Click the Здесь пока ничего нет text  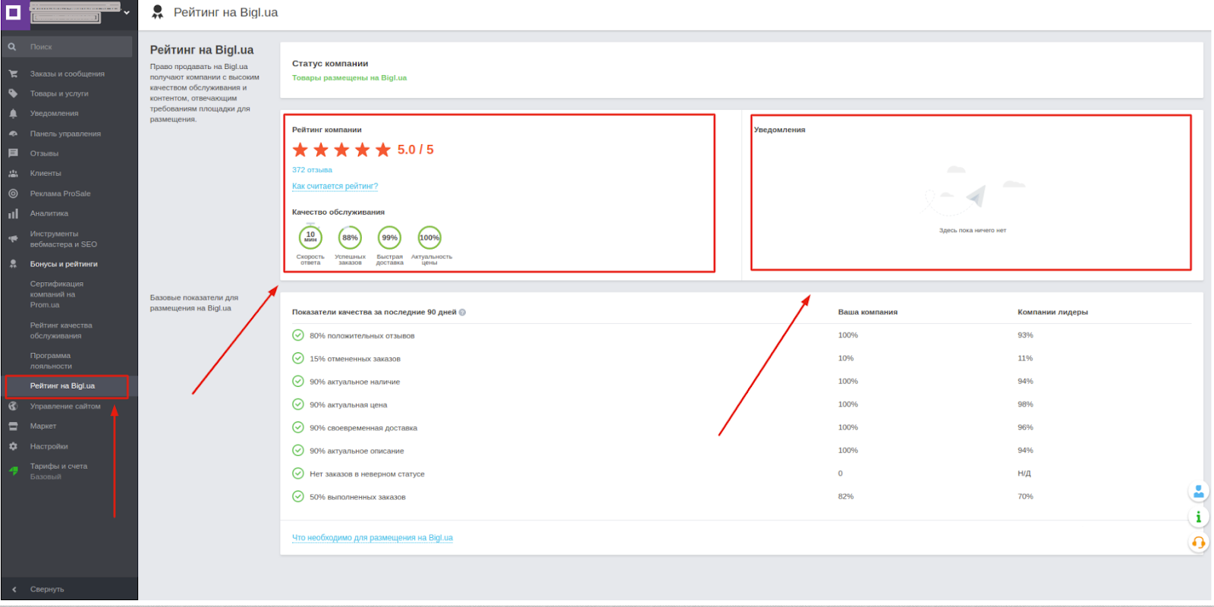[972, 231]
